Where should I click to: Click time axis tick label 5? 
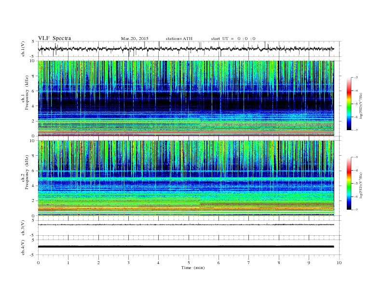coord(189,263)
